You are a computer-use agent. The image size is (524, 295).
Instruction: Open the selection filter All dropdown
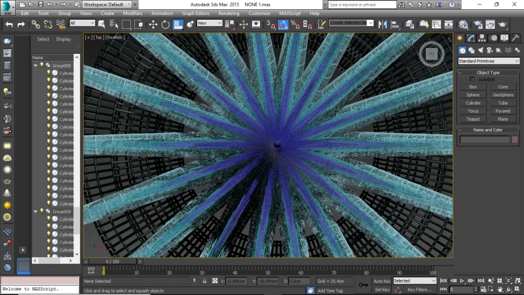tap(83, 23)
